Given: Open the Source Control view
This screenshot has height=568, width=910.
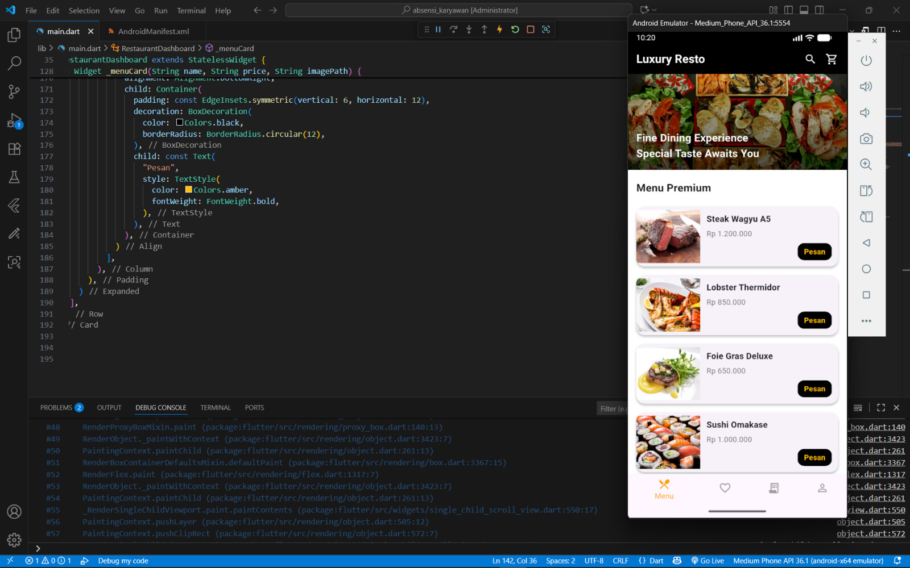Looking at the screenshot, I should pyautogui.click(x=14, y=91).
